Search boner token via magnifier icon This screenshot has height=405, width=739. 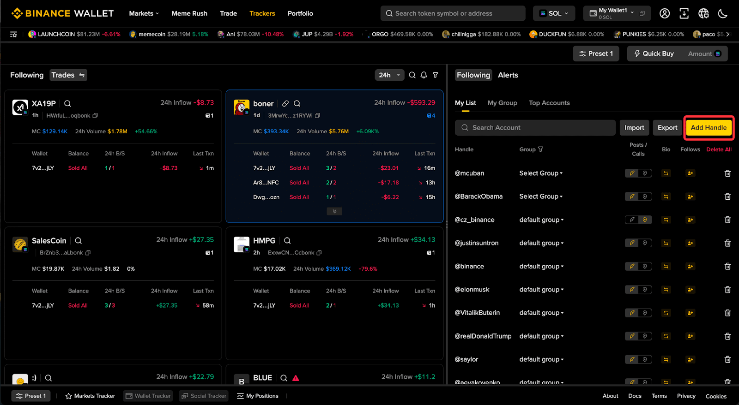[x=297, y=103]
